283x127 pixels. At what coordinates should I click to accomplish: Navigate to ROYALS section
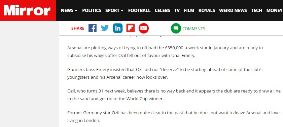coord(207,11)
